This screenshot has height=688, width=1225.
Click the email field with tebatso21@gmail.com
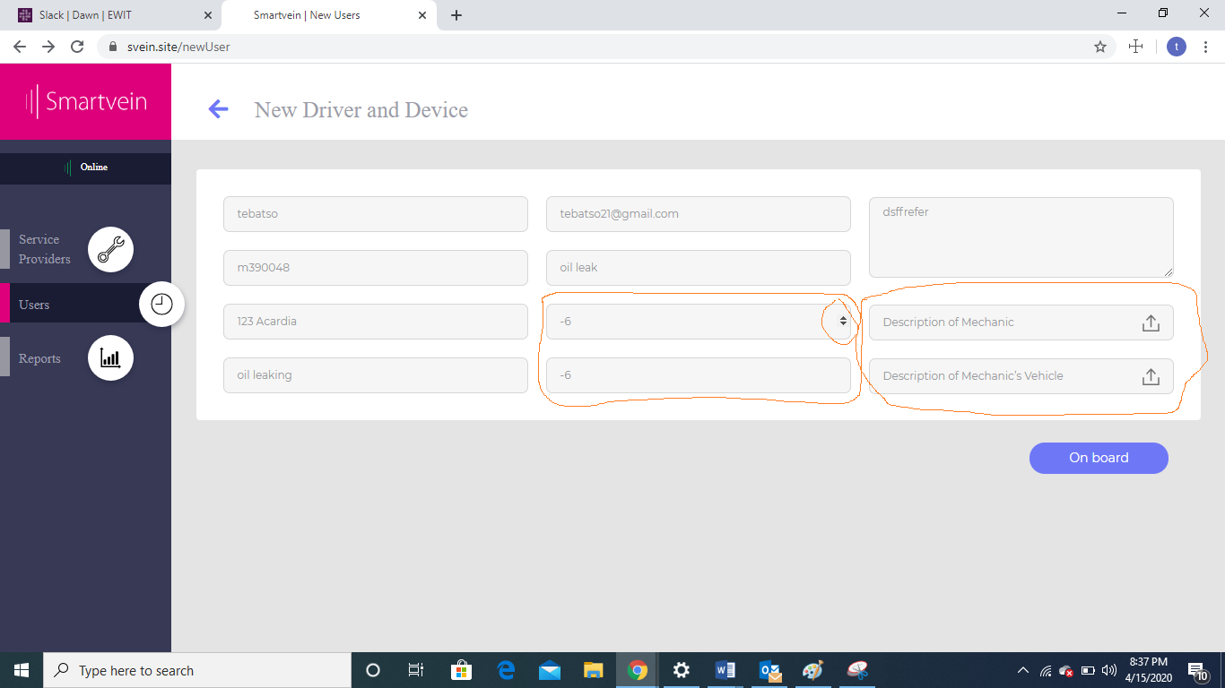[x=698, y=214]
